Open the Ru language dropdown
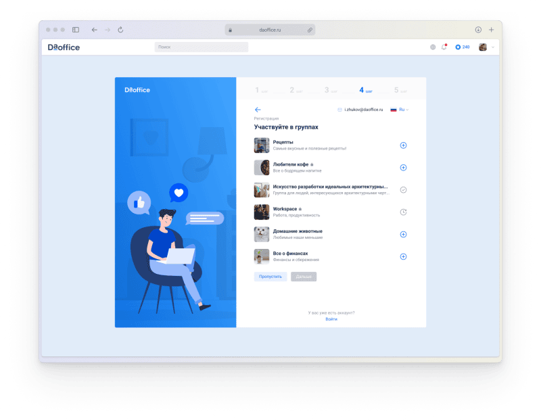The width and height of the screenshot is (541, 420). 402,109
